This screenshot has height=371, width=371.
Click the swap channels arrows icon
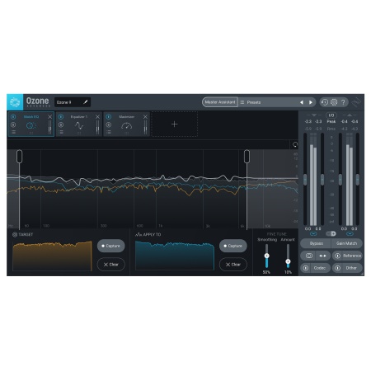(x=322, y=256)
